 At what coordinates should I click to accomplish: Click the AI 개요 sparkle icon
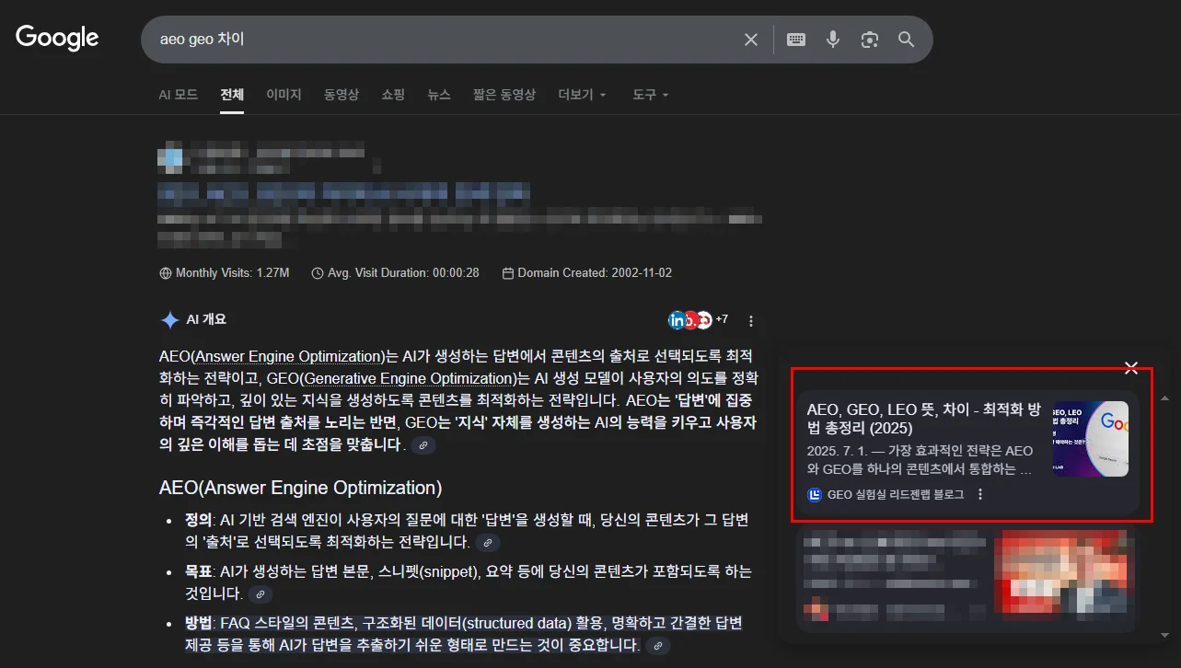point(169,319)
